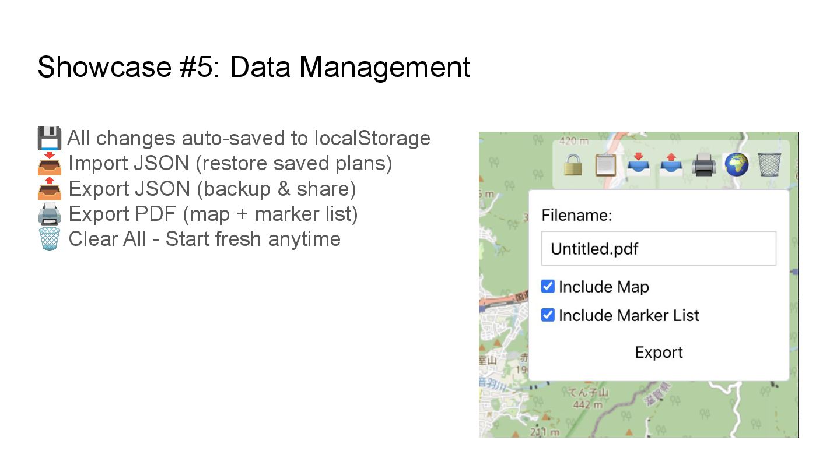Click the globe icon in the map toolbar

point(737,165)
